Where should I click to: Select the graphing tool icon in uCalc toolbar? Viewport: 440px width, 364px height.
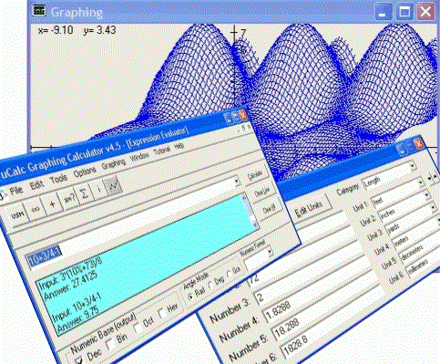113,185
